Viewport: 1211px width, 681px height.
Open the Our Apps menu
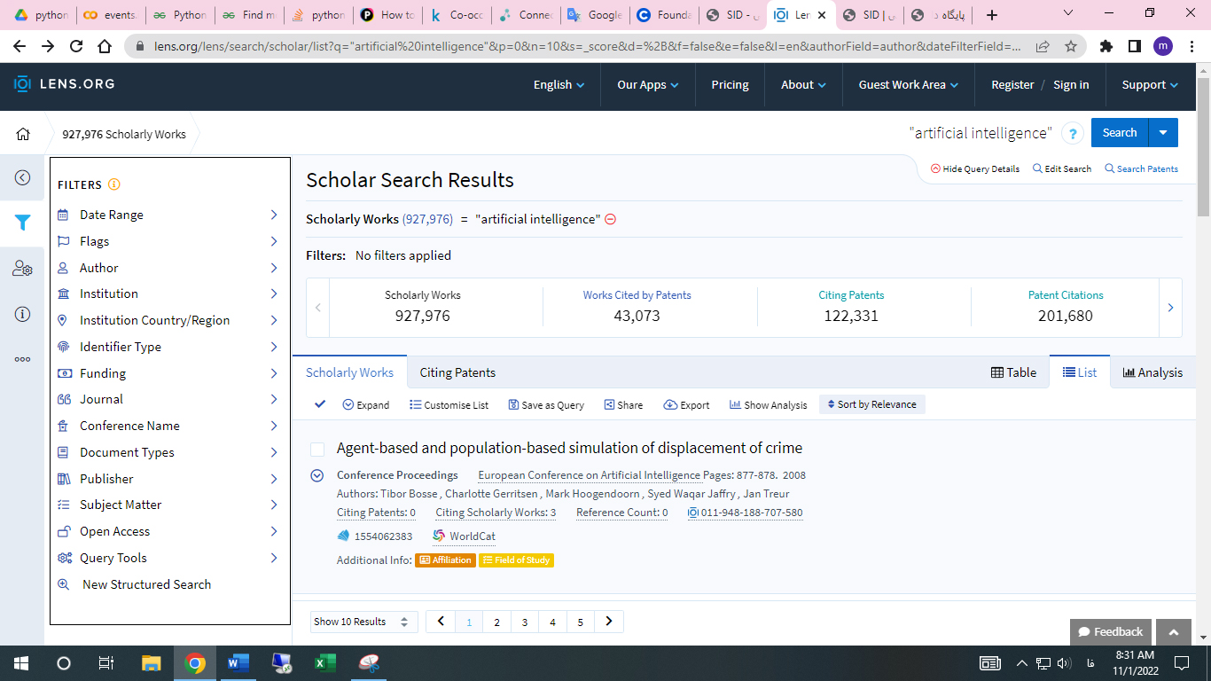click(647, 84)
